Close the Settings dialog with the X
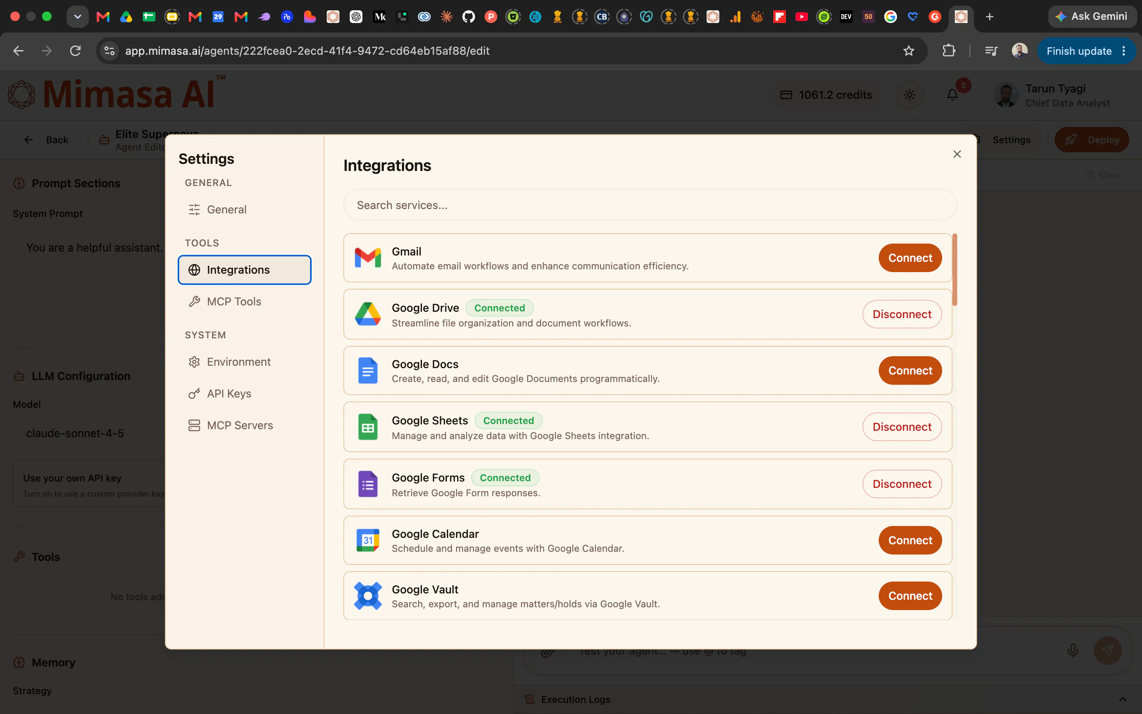This screenshot has width=1142, height=714. pos(957,154)
